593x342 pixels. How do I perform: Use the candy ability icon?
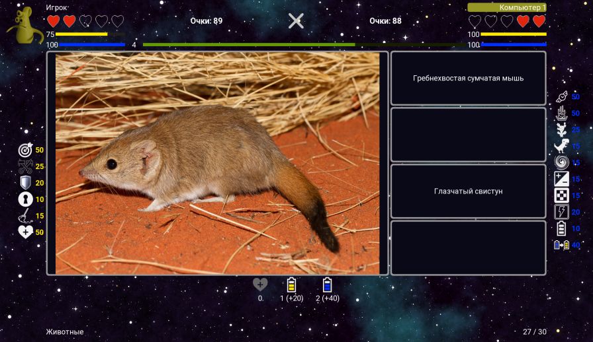[x=561, y=96]
